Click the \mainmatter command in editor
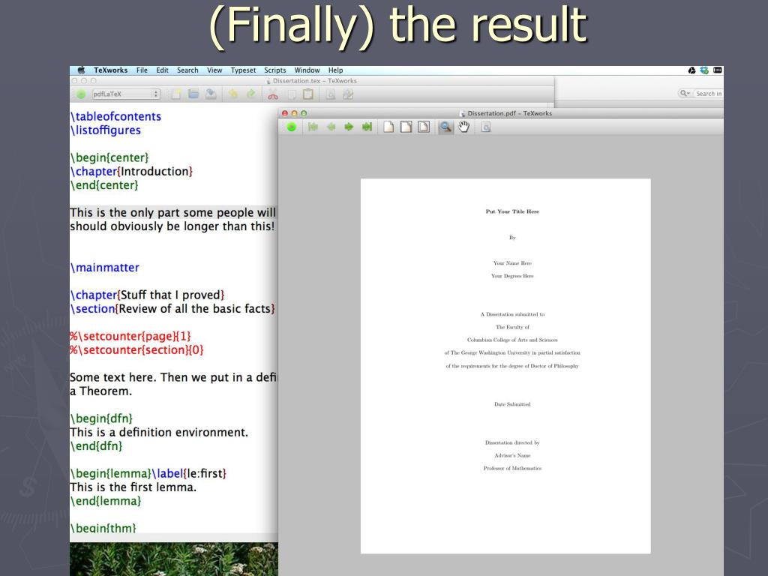This screenshot has width=768, height=576. point(105,268)
